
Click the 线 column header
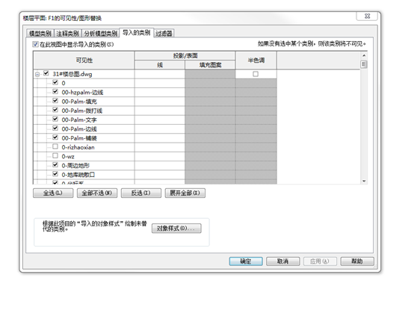160,65
